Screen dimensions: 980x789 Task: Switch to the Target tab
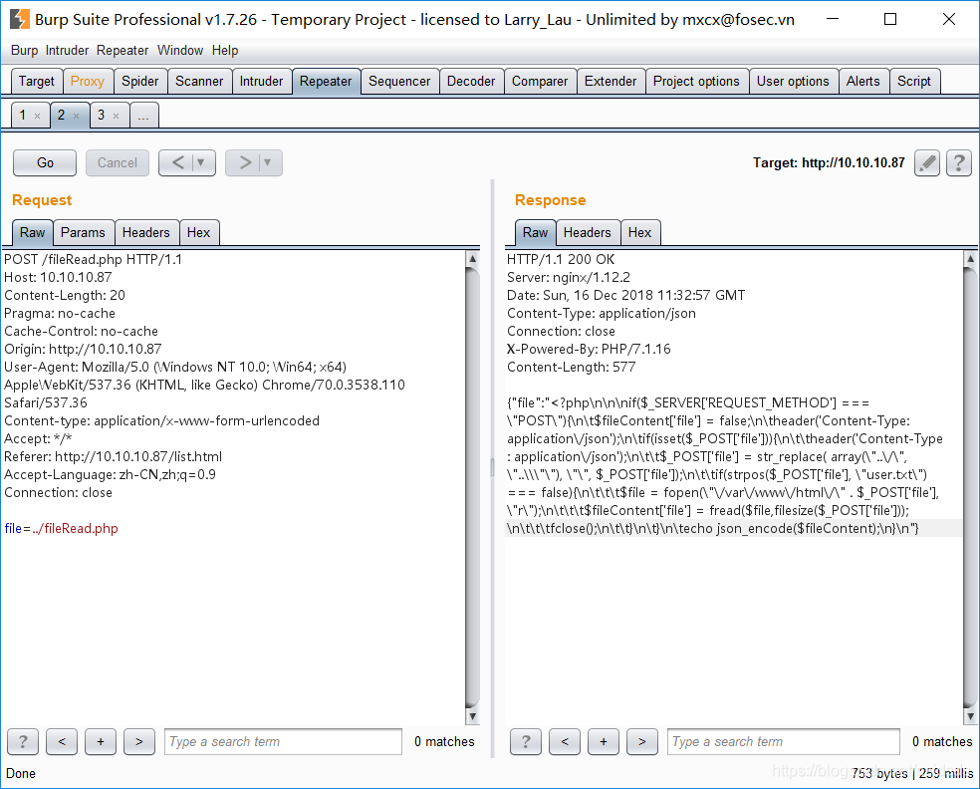click(x=37, y=82)
